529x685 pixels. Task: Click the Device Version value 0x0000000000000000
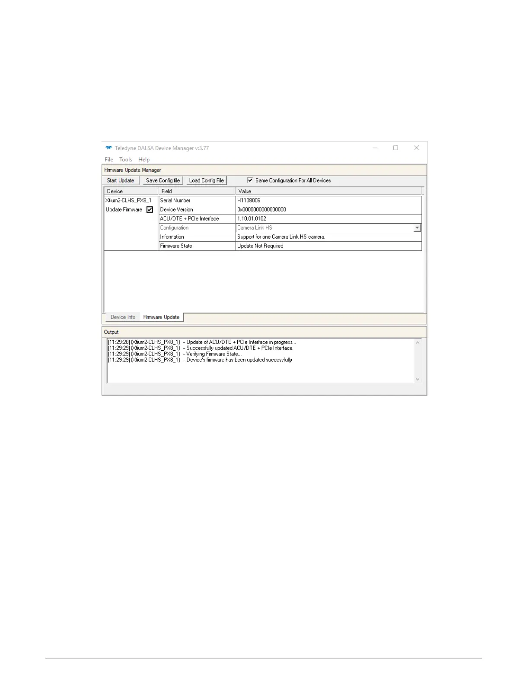[262, 210]
